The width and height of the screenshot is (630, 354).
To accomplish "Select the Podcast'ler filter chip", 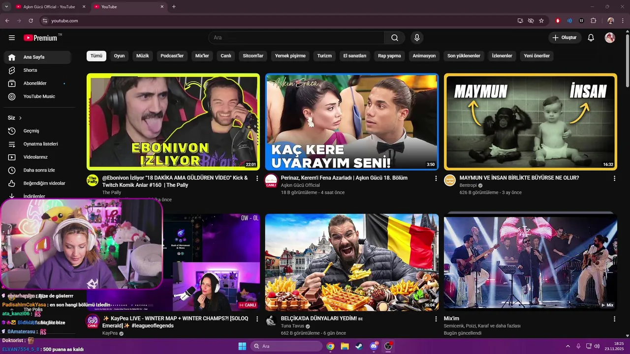I will (172, 56).
